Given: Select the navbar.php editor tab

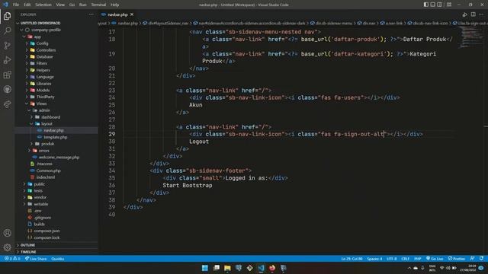Looking at the screenshot, I should (117, 14).
